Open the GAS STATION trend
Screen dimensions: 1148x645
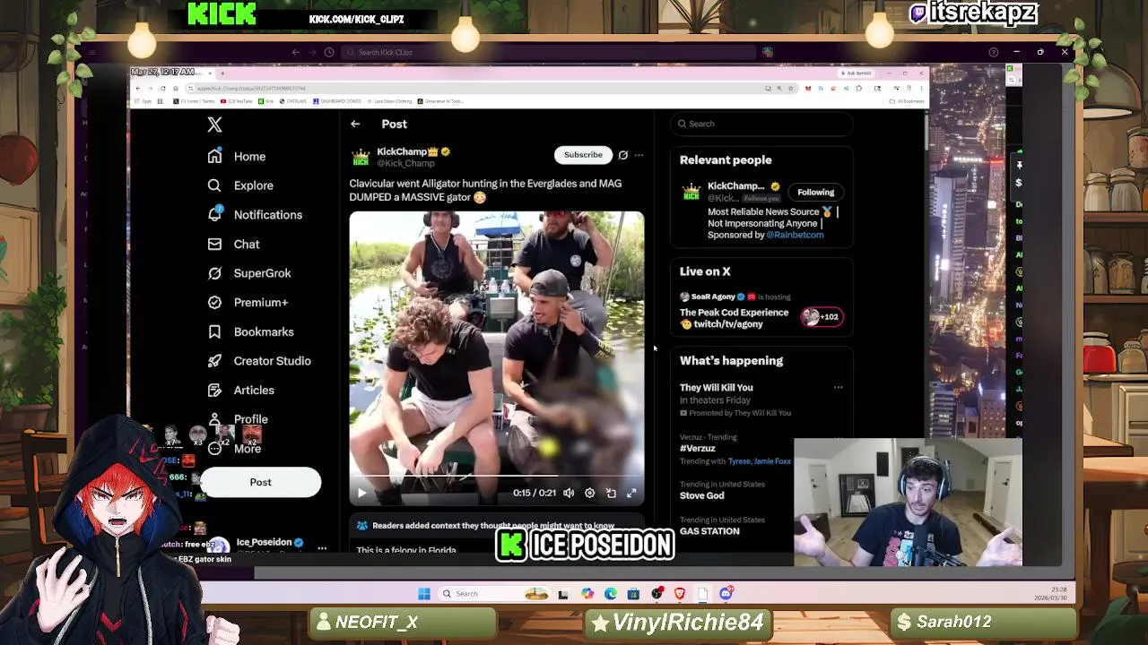point(709,531)
